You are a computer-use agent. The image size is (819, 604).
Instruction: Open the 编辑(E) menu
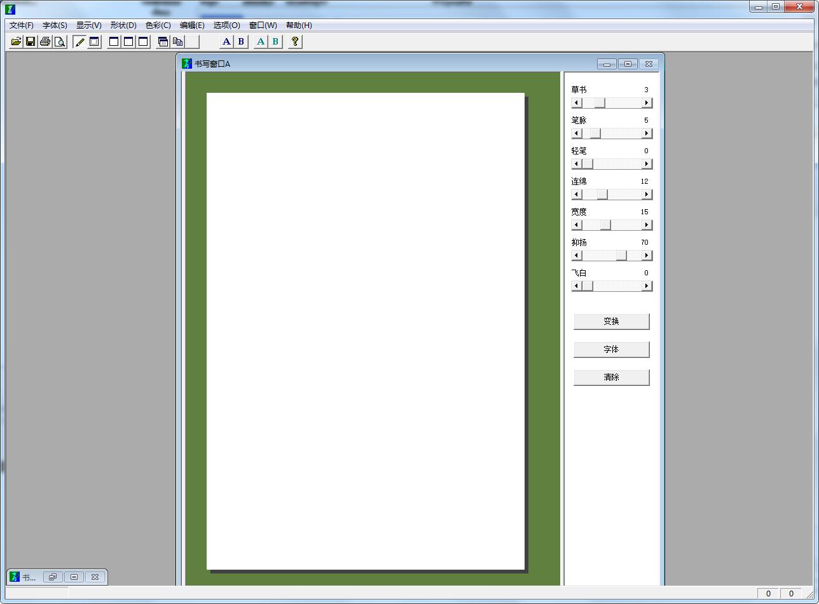192,25
